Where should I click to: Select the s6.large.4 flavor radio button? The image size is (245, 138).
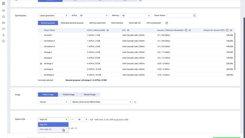(41, 58)
